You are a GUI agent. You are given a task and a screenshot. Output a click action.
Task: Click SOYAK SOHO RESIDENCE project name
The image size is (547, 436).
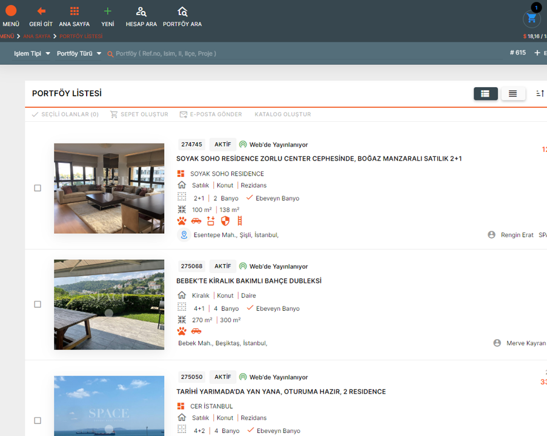tap(227, 174)
